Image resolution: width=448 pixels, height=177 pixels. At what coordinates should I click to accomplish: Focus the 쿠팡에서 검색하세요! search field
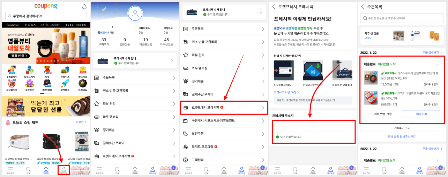coord(46,16)
